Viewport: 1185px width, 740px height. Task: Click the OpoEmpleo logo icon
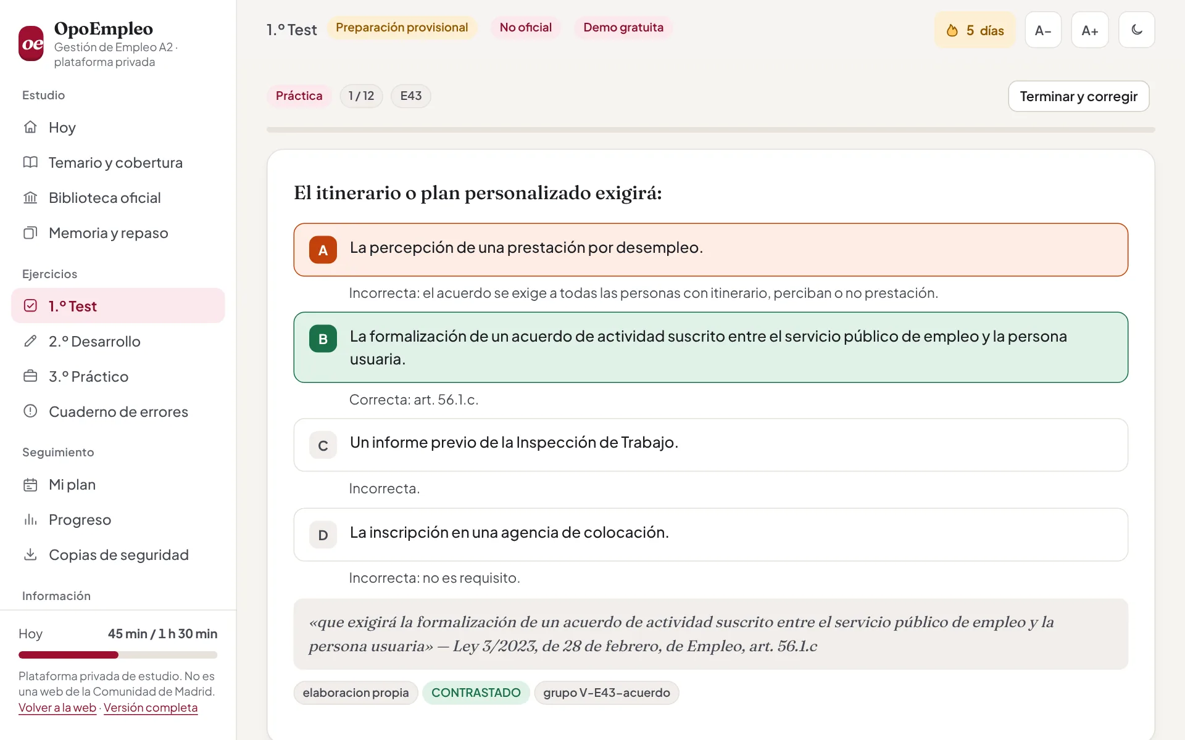coord(31,44)
